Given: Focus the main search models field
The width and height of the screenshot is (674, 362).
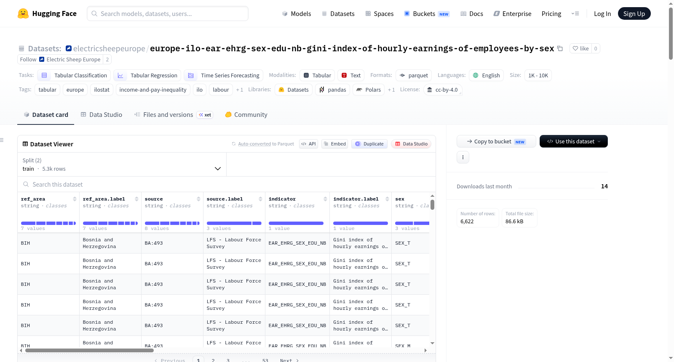Looking at the screenshot, I should (x=168, y=13).
